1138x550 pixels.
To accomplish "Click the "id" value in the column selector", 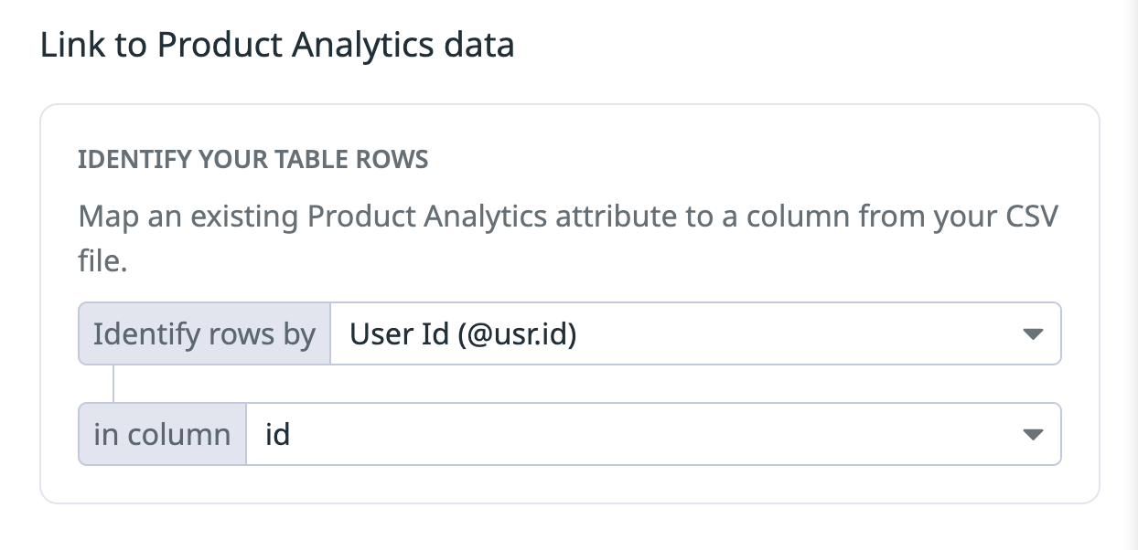I will coord(277,434).
